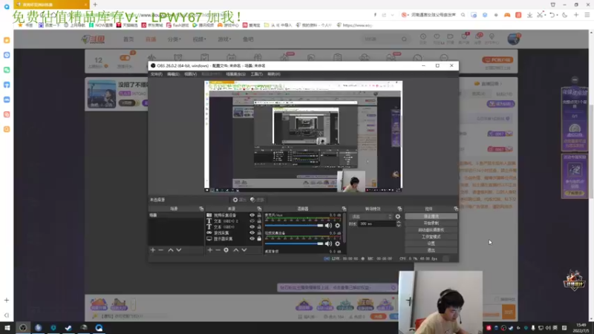Click the search magnifier on Douyu site
Screen dimensions: 594x334
[404, 39]
